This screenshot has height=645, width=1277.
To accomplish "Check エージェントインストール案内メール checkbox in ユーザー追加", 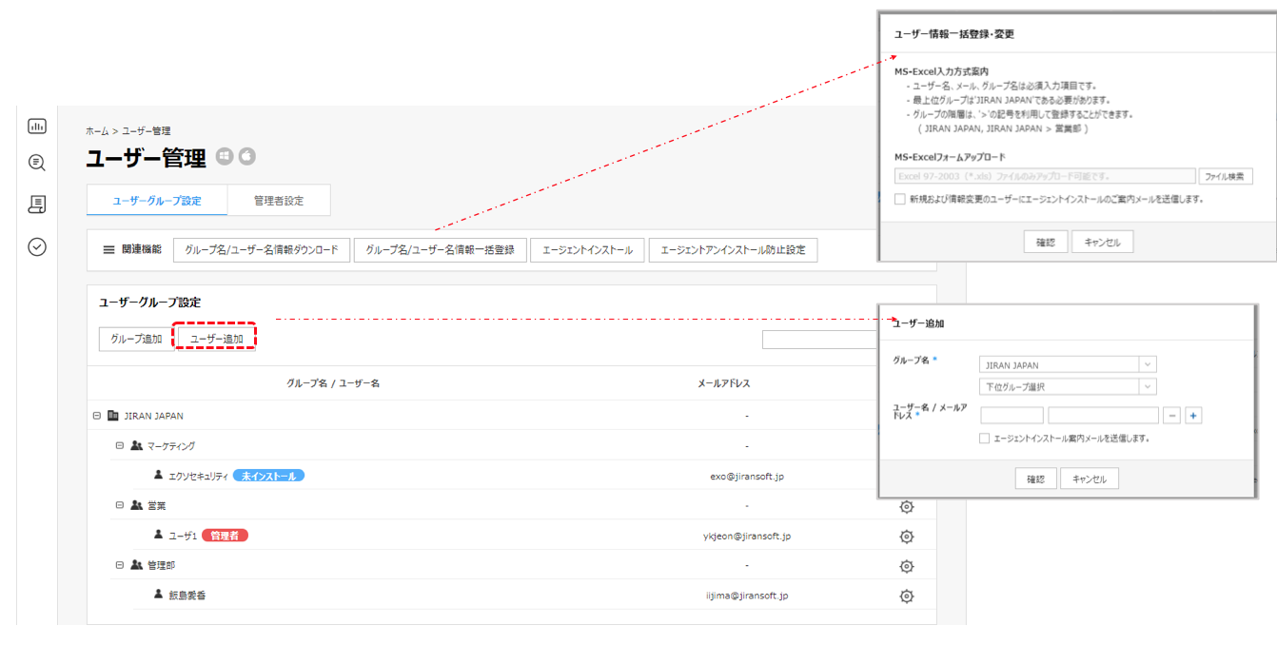I will coord(985,439).
